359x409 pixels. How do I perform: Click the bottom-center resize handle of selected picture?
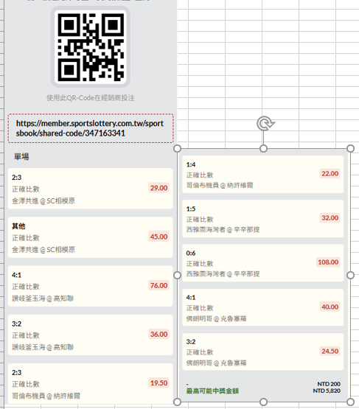point(263,402)
